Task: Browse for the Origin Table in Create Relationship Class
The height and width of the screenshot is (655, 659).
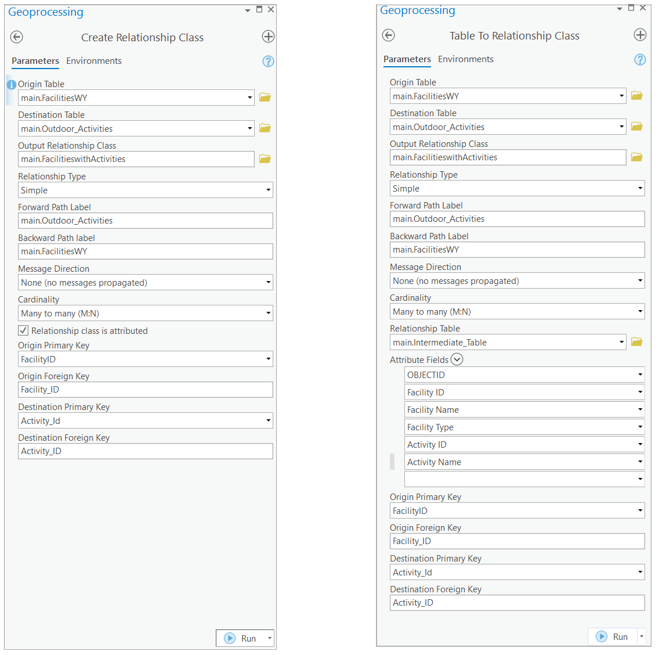Action: (265, 97)
